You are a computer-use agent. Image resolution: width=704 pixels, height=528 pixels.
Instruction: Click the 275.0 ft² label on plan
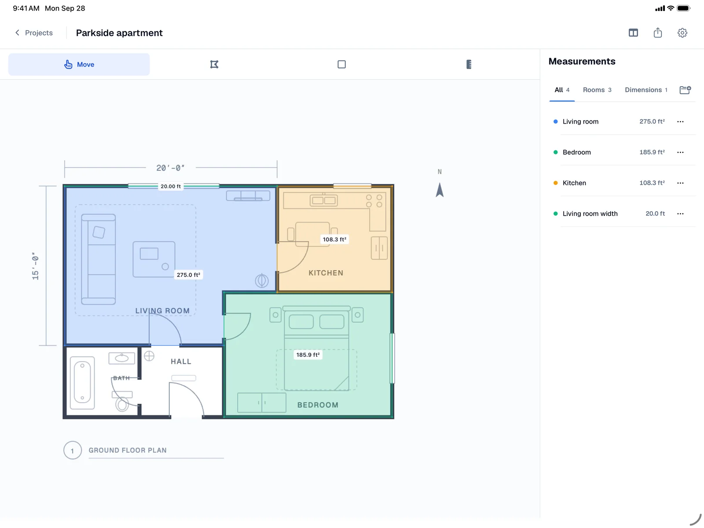[x=188, y=275]
